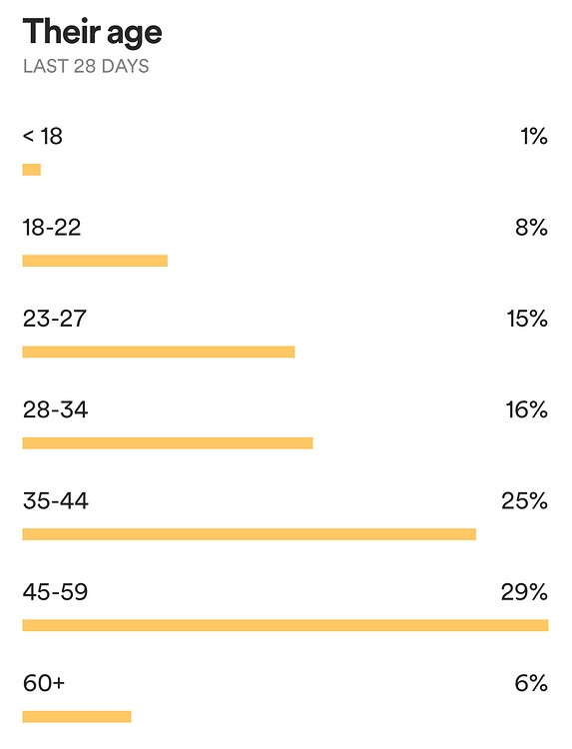Viewport: 572px width, 749px height.
Task: Click the 1% value
Action: (x=534, y=136)
